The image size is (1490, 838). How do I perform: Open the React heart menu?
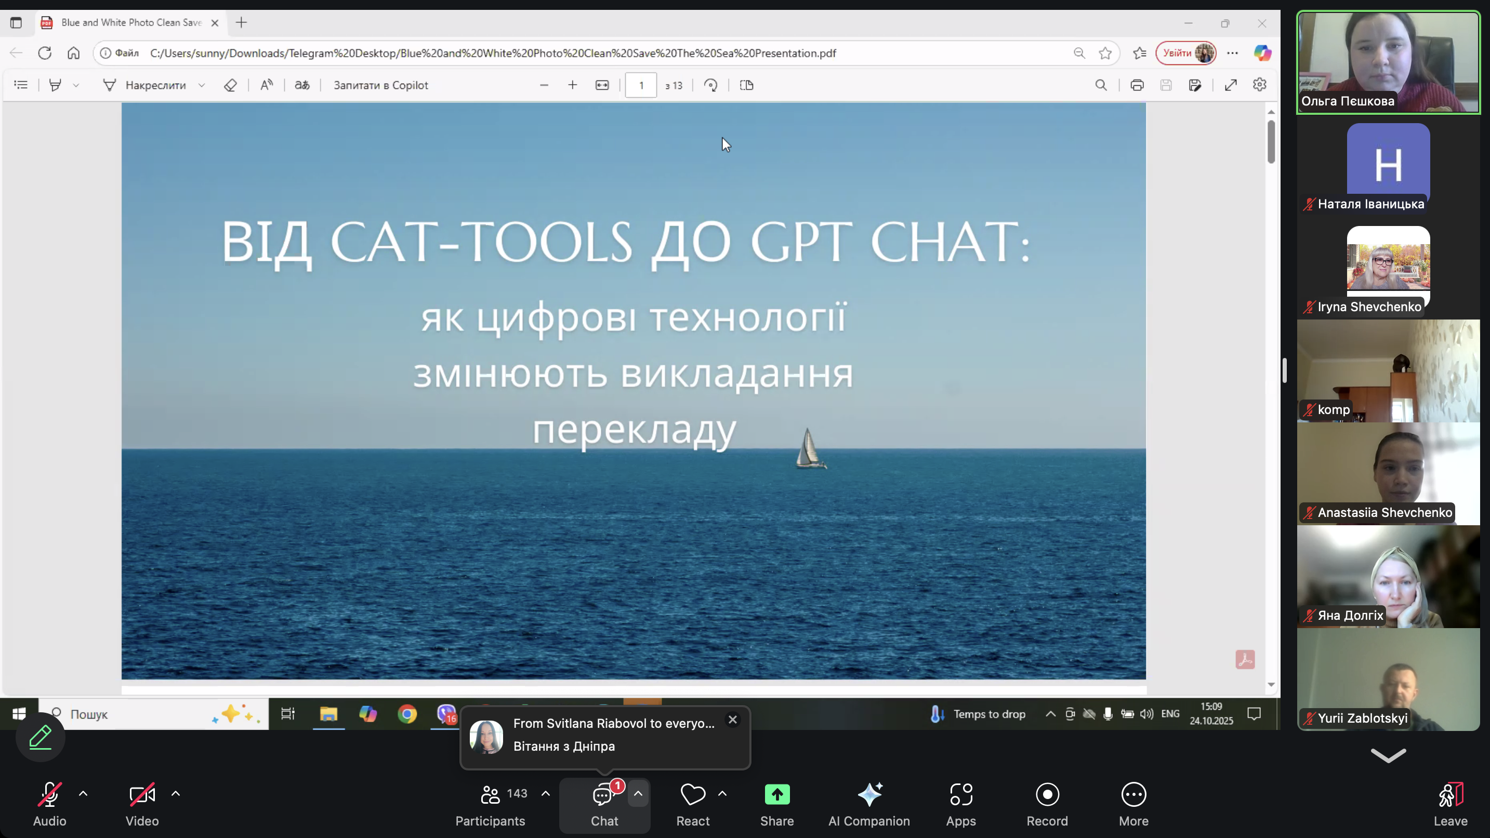[x=692, y=795]
